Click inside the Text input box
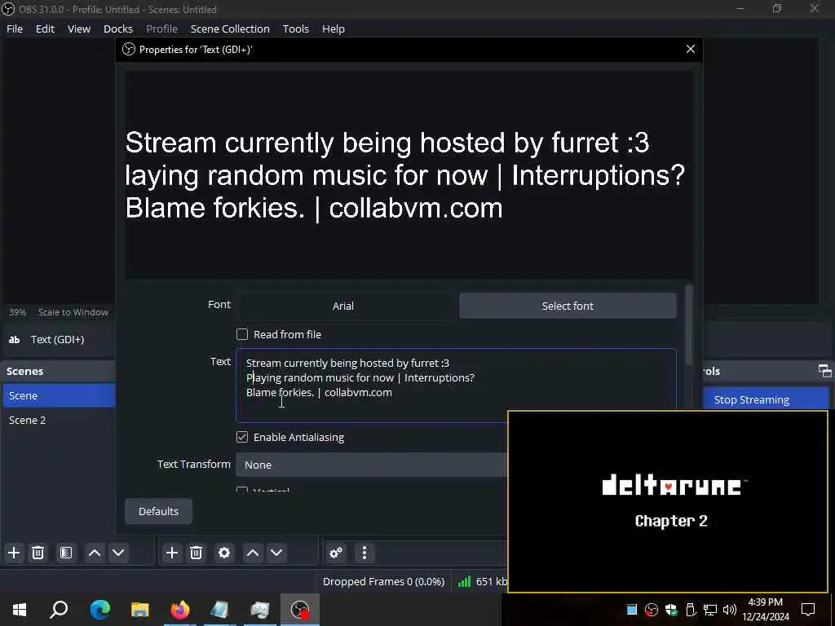 pos(456,385)
